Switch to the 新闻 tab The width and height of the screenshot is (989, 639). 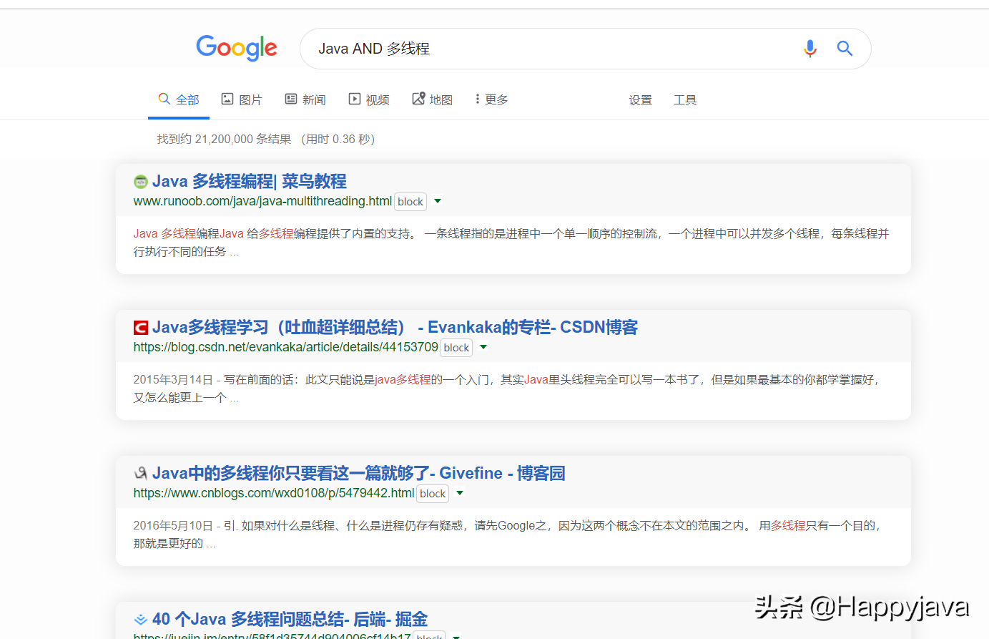(x=305, y=99)
